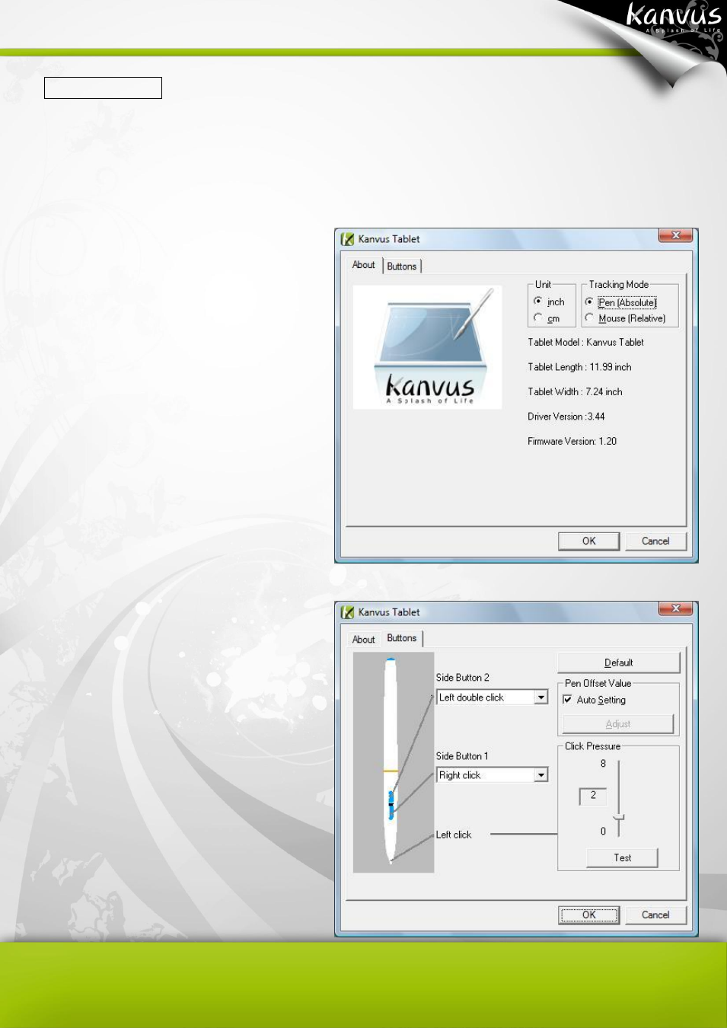Click the Kanvus tablet logo image
Viewport: 727px width, 1028px height.
[427, 347]
